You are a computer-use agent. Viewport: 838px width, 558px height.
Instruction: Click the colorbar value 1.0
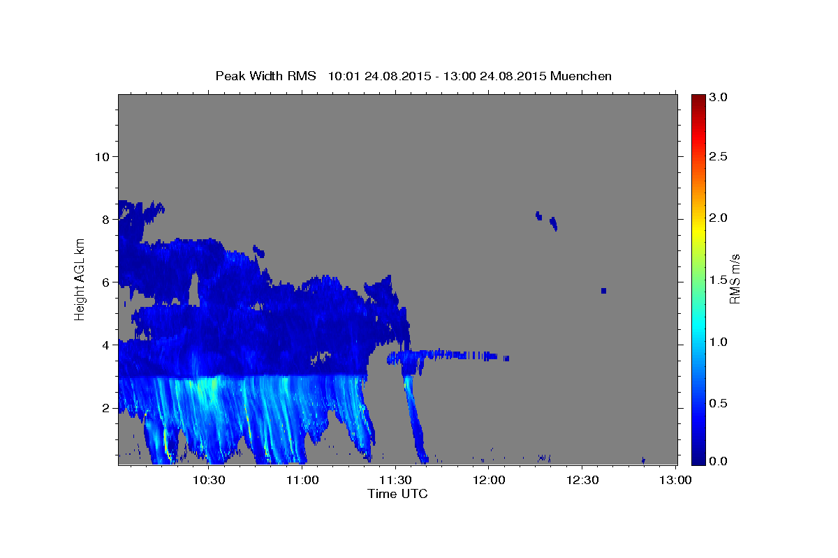(719, 342)
